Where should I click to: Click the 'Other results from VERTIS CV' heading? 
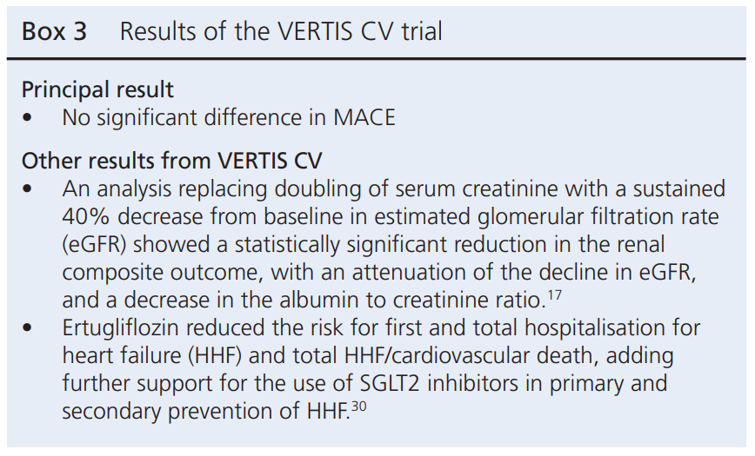click(160, 161)
